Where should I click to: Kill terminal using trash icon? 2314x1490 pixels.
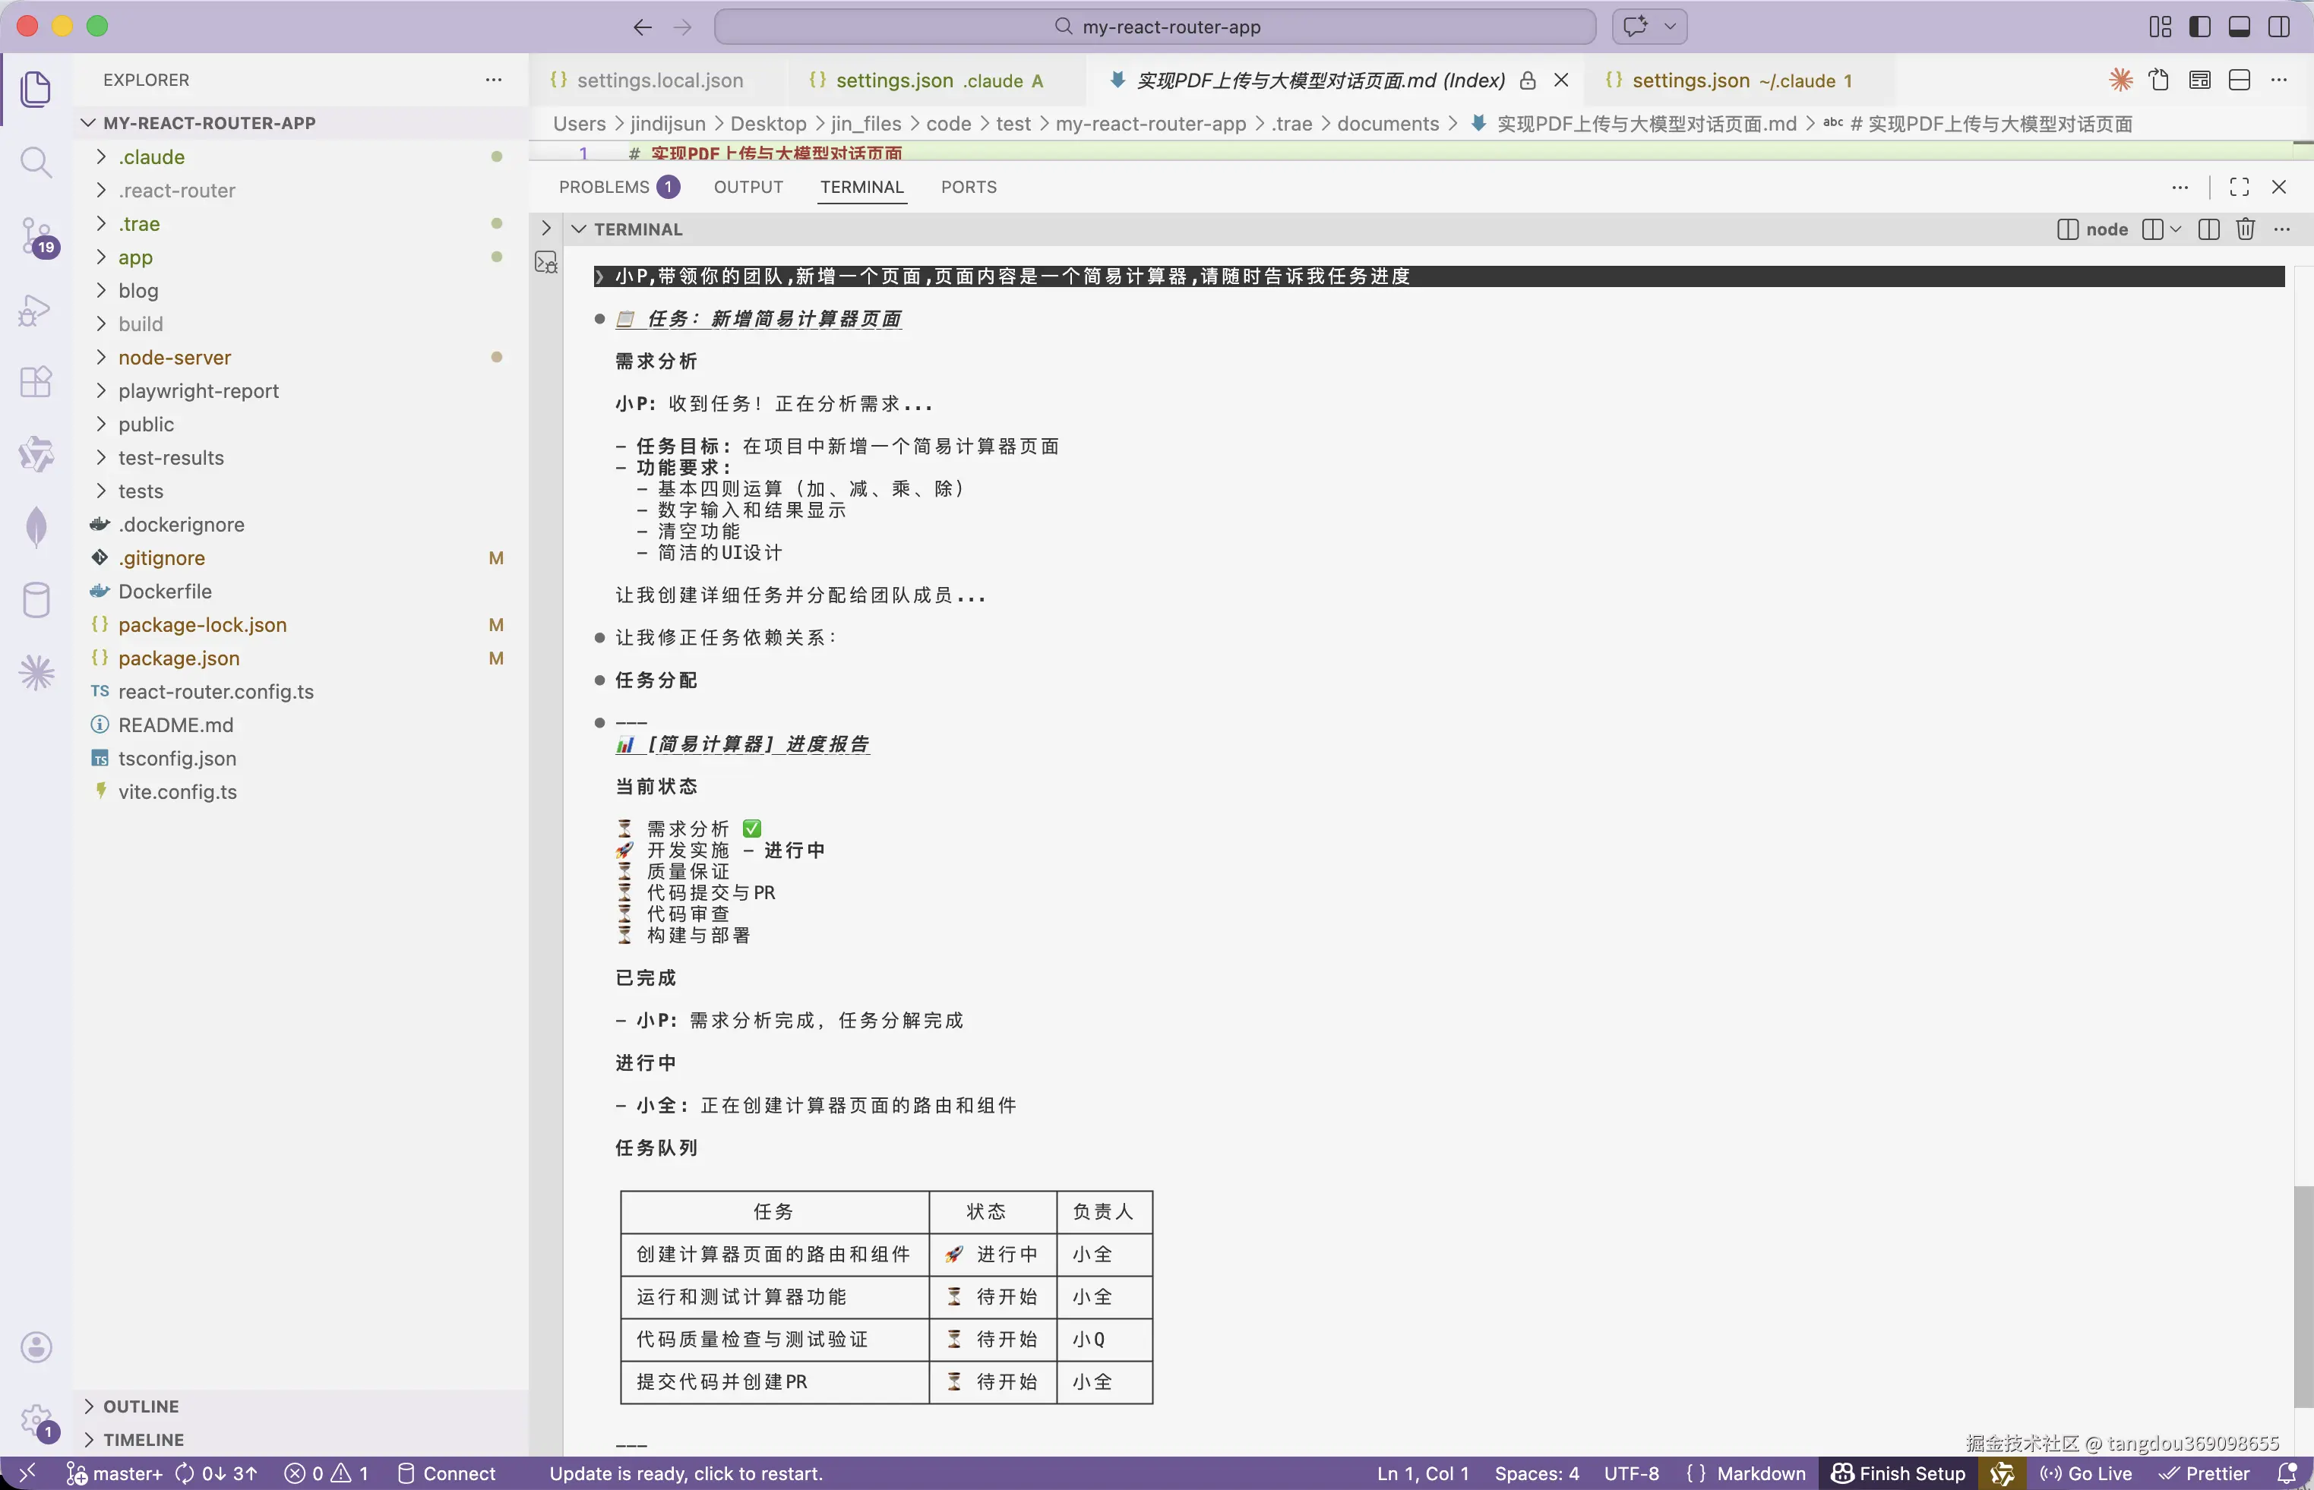tap(2246, 229)
